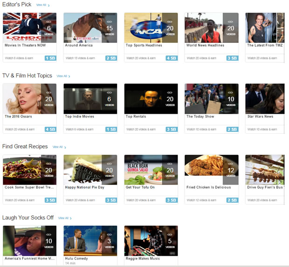Click the Top Rentals title text

136,116
